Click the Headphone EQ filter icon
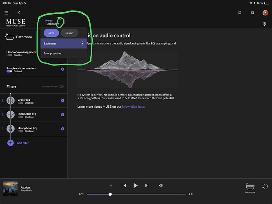This screenshot has width=272, height=204. (11, 129)
